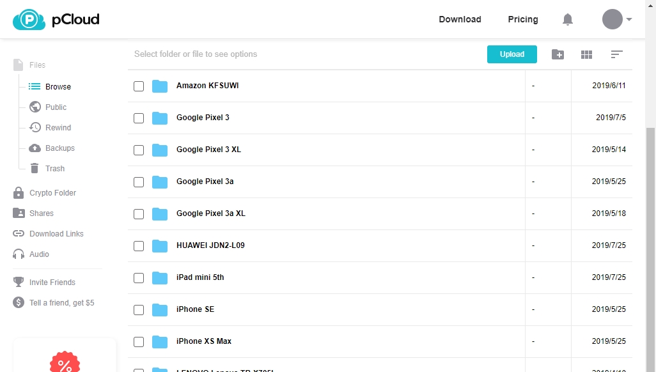Click the red discount percent badge

pos(65,362)
